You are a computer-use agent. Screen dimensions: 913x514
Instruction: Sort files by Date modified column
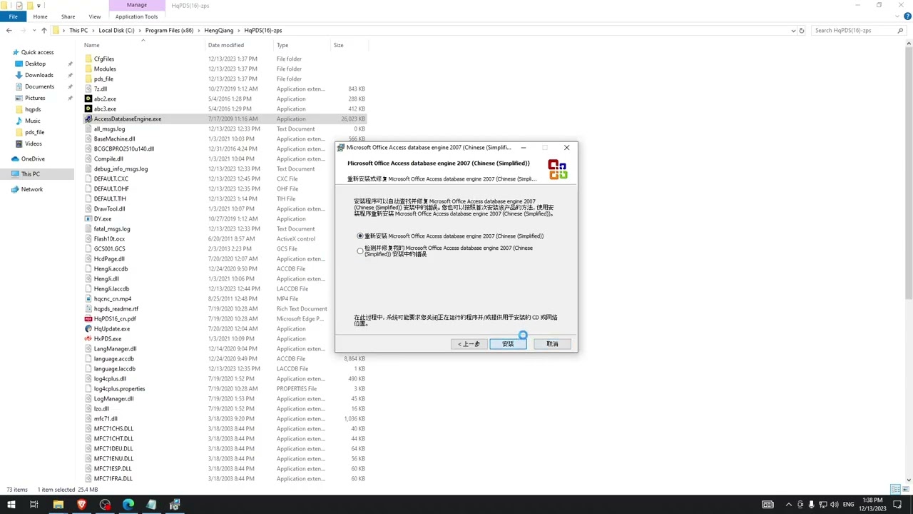(225, 45)
